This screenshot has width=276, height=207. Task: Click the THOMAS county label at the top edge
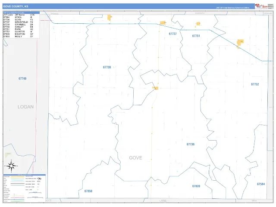pos(54,14)
